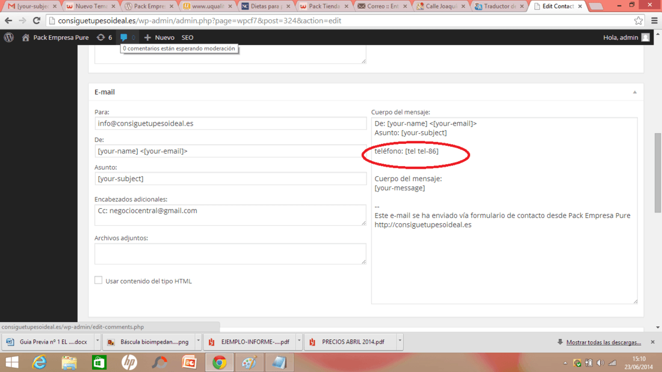Launch Internet Explorer from taskbar
Screen dimensions: 662x372
point(39,362)
